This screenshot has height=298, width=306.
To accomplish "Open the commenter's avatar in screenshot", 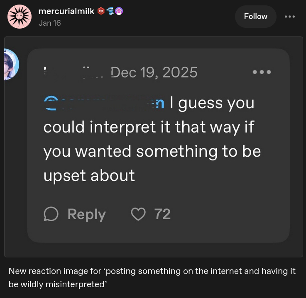I will [x=10, y=64].
